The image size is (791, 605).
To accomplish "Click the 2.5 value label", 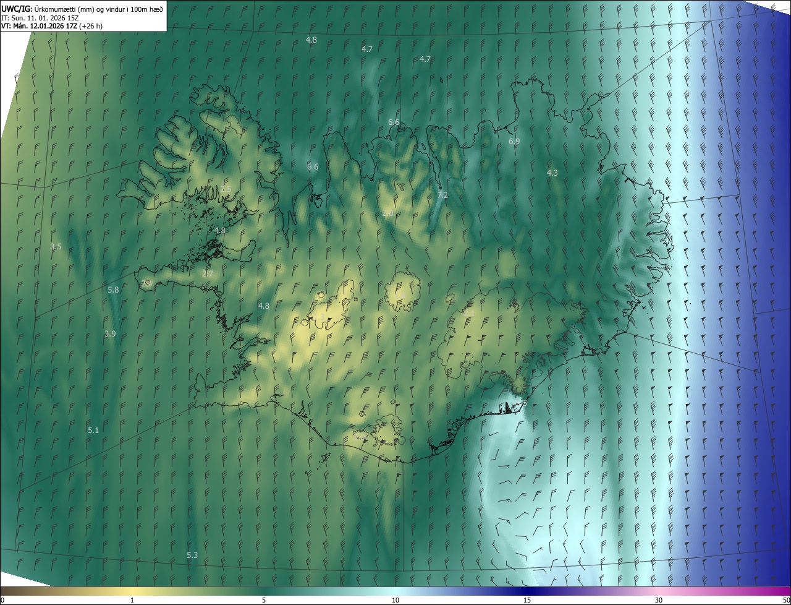I will pos(226,189).
